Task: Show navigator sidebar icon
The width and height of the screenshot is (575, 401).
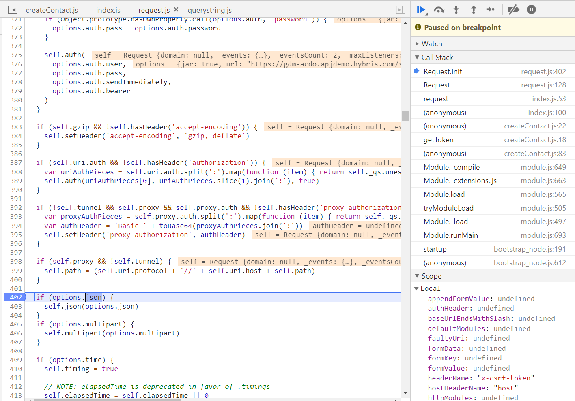Action: (x=13, y=10)
